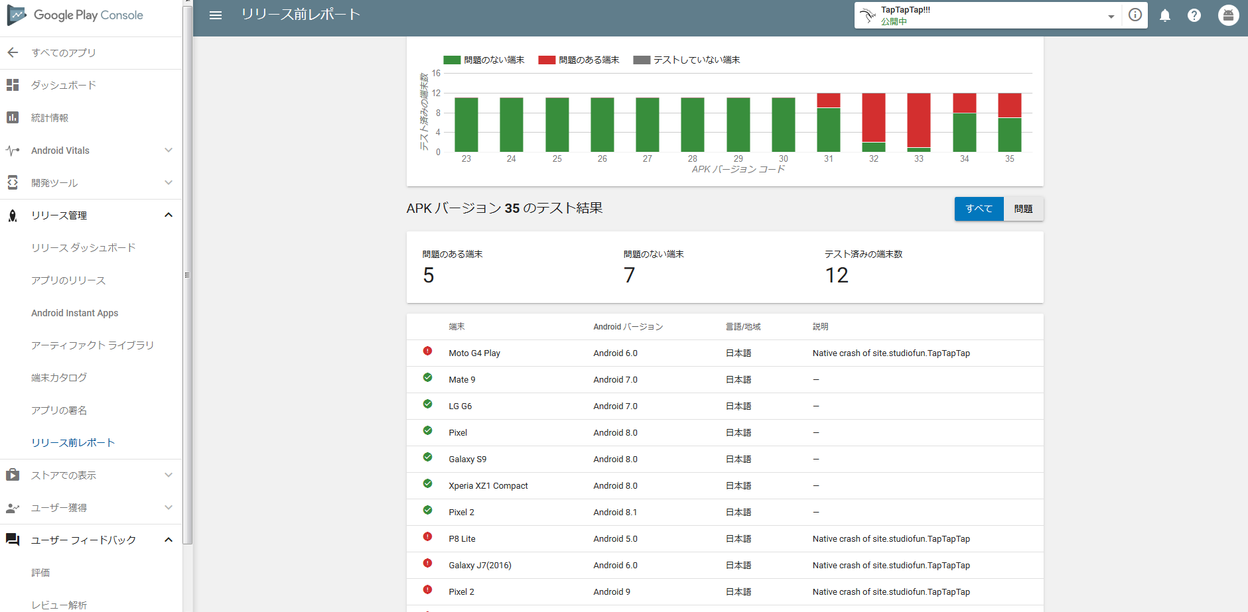Image resolution: width=1248 pixels, height=612 pixels.
Task: Open the notifications bell
Action: (x=1165, y=15)
